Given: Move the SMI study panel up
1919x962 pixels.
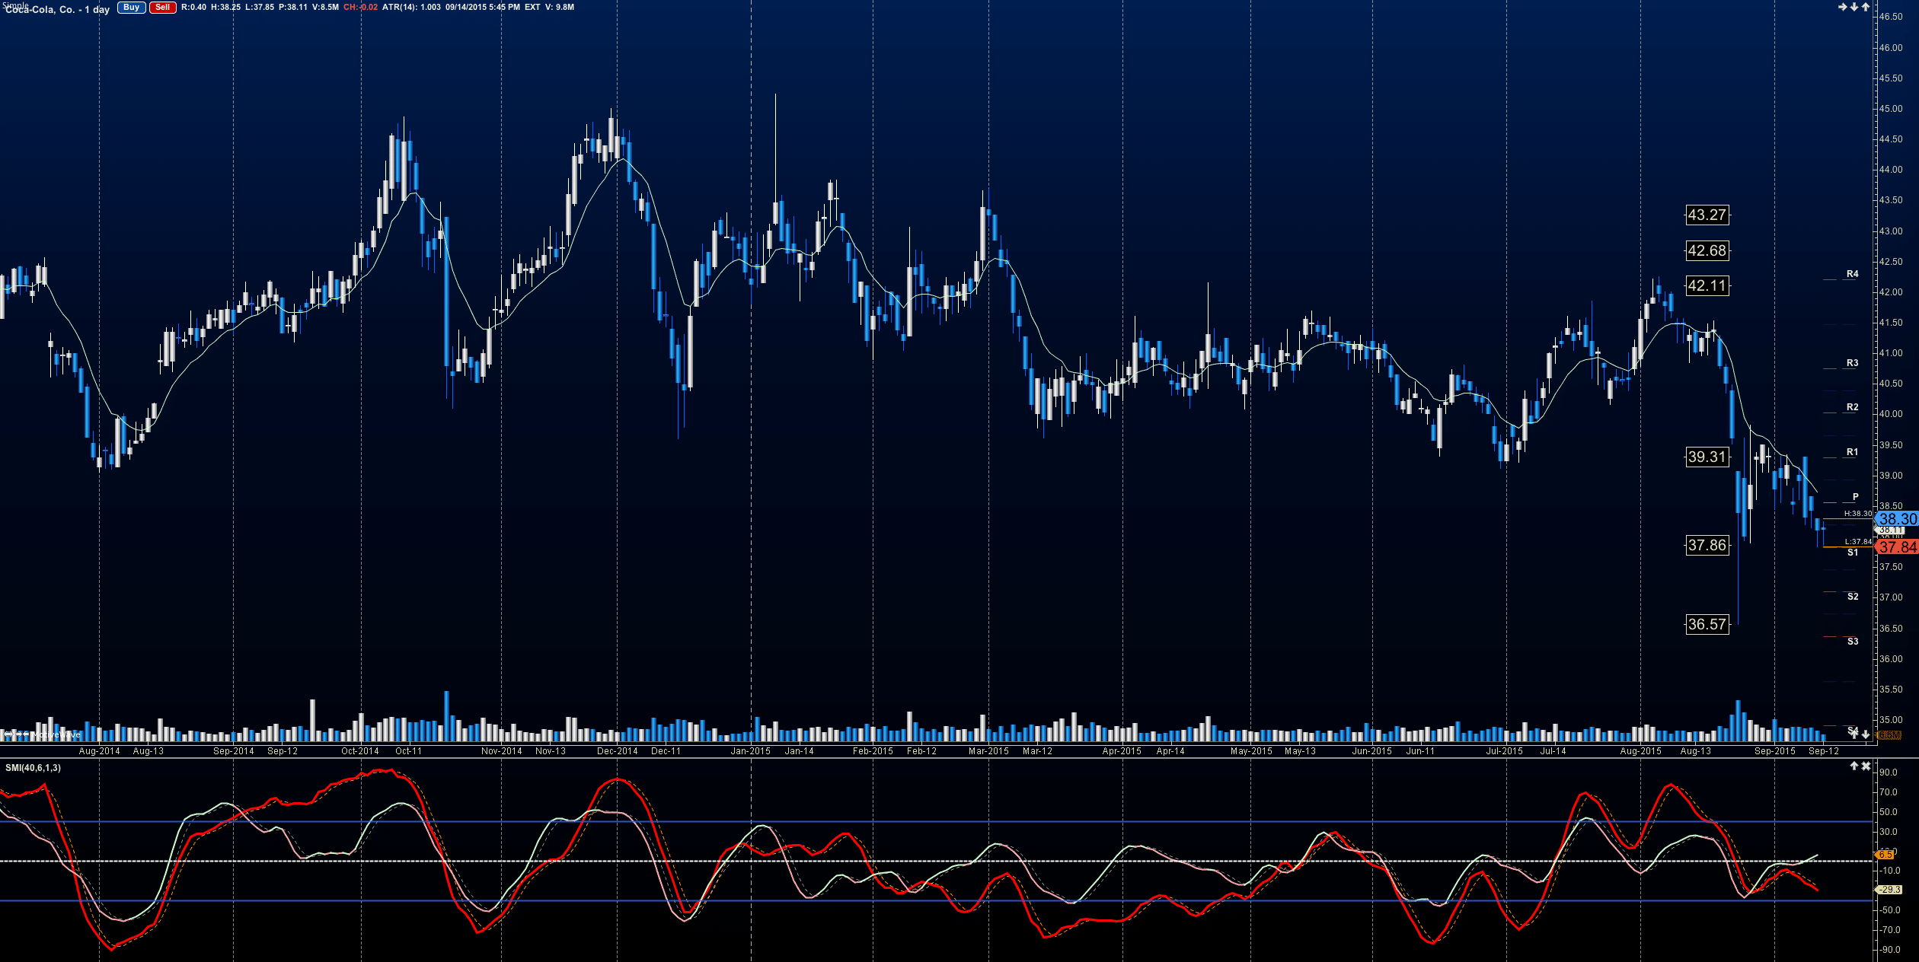Looking at the screenshot, I should coord(1854,766).
